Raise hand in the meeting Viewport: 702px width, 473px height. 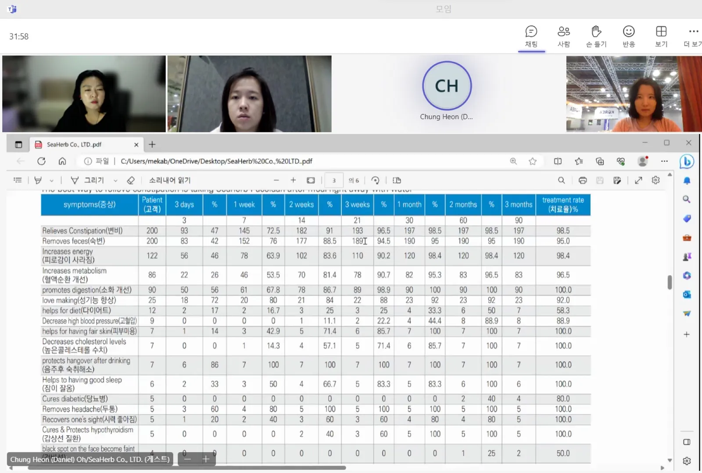(596, 37)
